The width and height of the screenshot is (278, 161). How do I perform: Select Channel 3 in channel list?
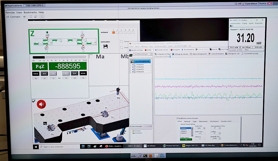pyautogui.click(x=184, y=131)
